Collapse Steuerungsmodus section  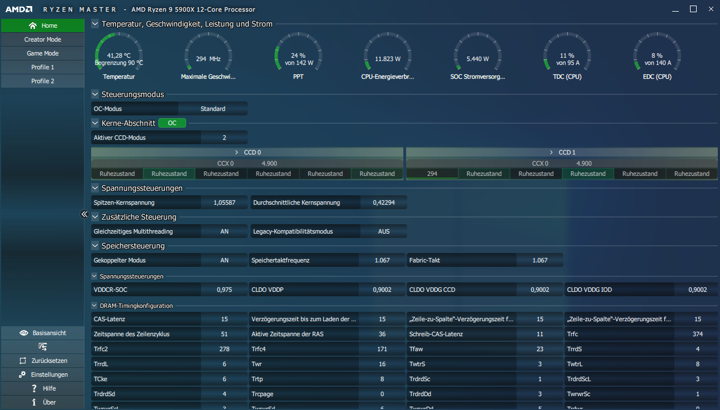(95, 94)
